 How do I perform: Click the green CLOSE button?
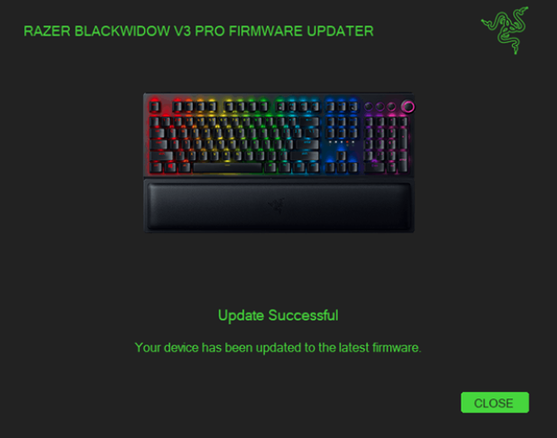(495, 403)
